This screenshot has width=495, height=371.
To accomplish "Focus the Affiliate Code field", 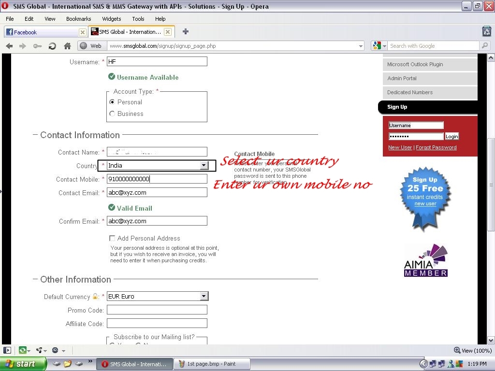I will [x=157, y=323].
